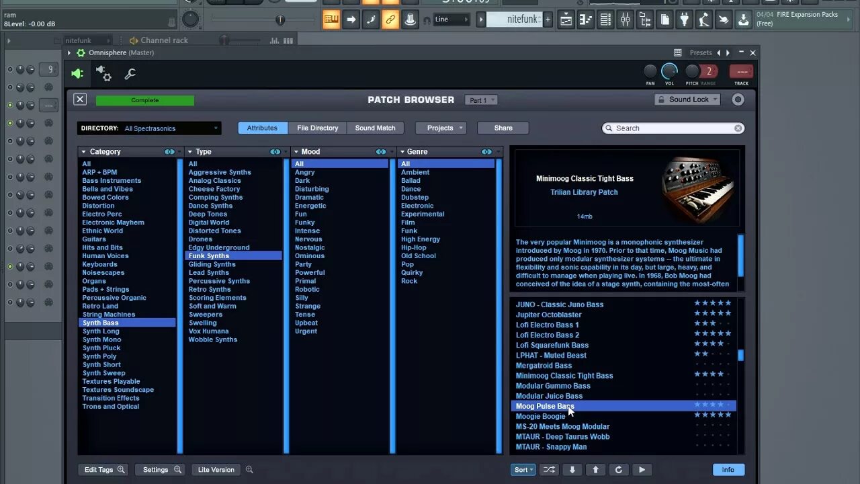The height and width of the screenshot is (484, 860).
Task: Add a new pattern with plus button
Action: click(548, 19)
